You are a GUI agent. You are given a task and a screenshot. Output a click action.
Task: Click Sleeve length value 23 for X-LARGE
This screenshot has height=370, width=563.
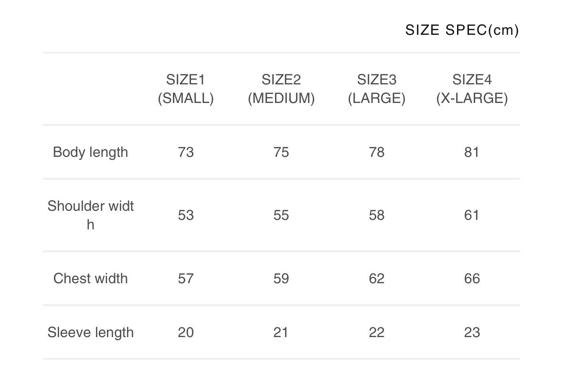tap(472, 332)
